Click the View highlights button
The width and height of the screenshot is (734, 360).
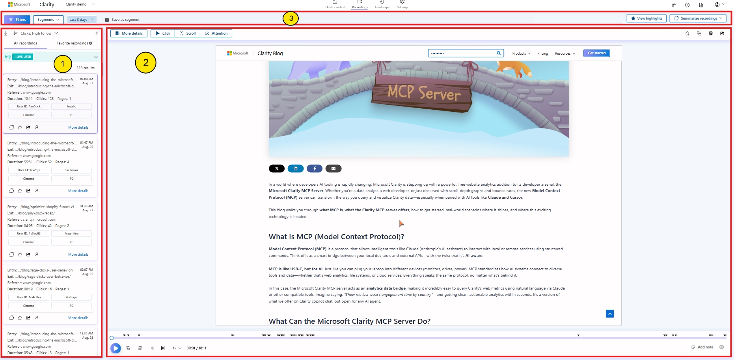tap(646, 18)
